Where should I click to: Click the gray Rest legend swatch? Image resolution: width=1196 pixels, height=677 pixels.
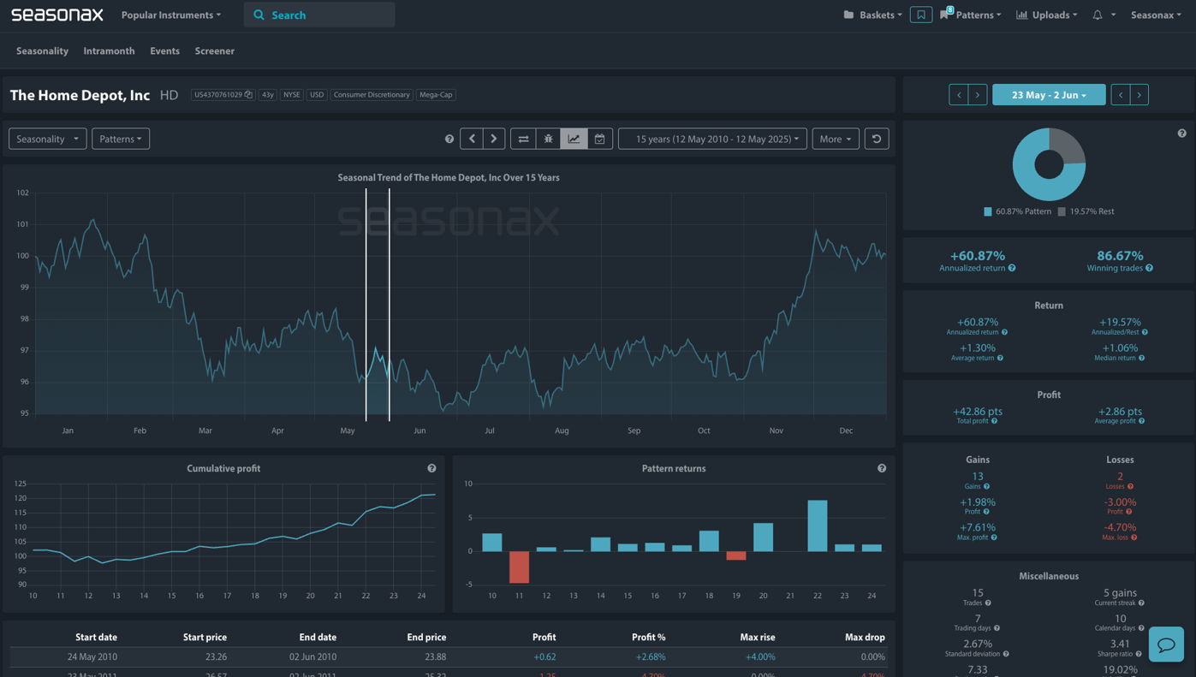[1062, 211]
